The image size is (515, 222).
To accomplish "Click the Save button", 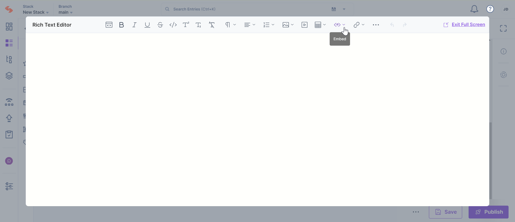I will click(446, 212).
